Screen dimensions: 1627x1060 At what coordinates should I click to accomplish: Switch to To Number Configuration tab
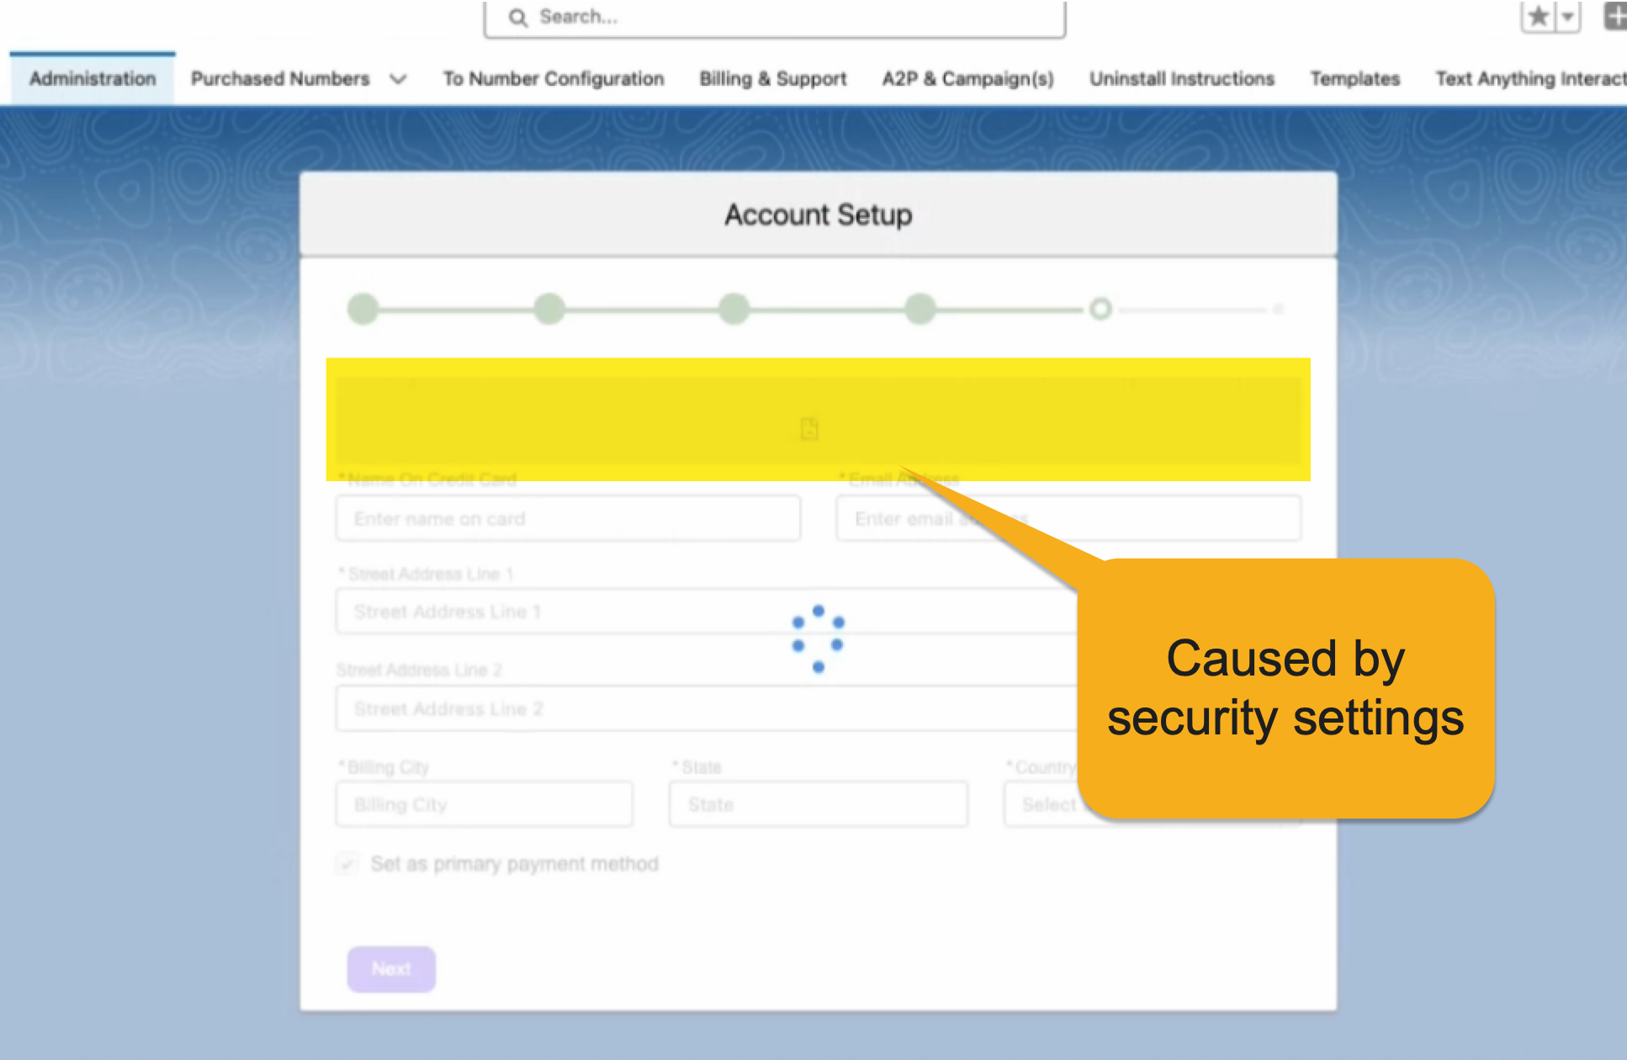pos(554,79)
